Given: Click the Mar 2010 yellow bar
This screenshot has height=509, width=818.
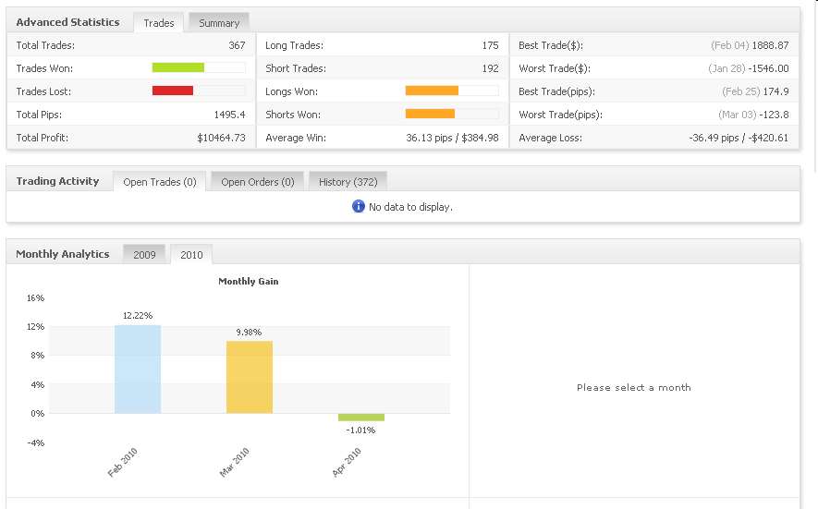Looking at the screenshot, I should click(250, 377).
